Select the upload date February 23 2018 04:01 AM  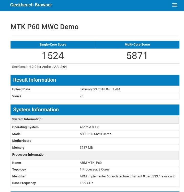click(x=100, y=89)
